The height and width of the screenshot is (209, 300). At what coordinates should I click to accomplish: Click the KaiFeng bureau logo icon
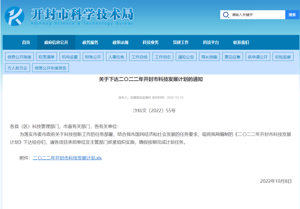point(15,16)
